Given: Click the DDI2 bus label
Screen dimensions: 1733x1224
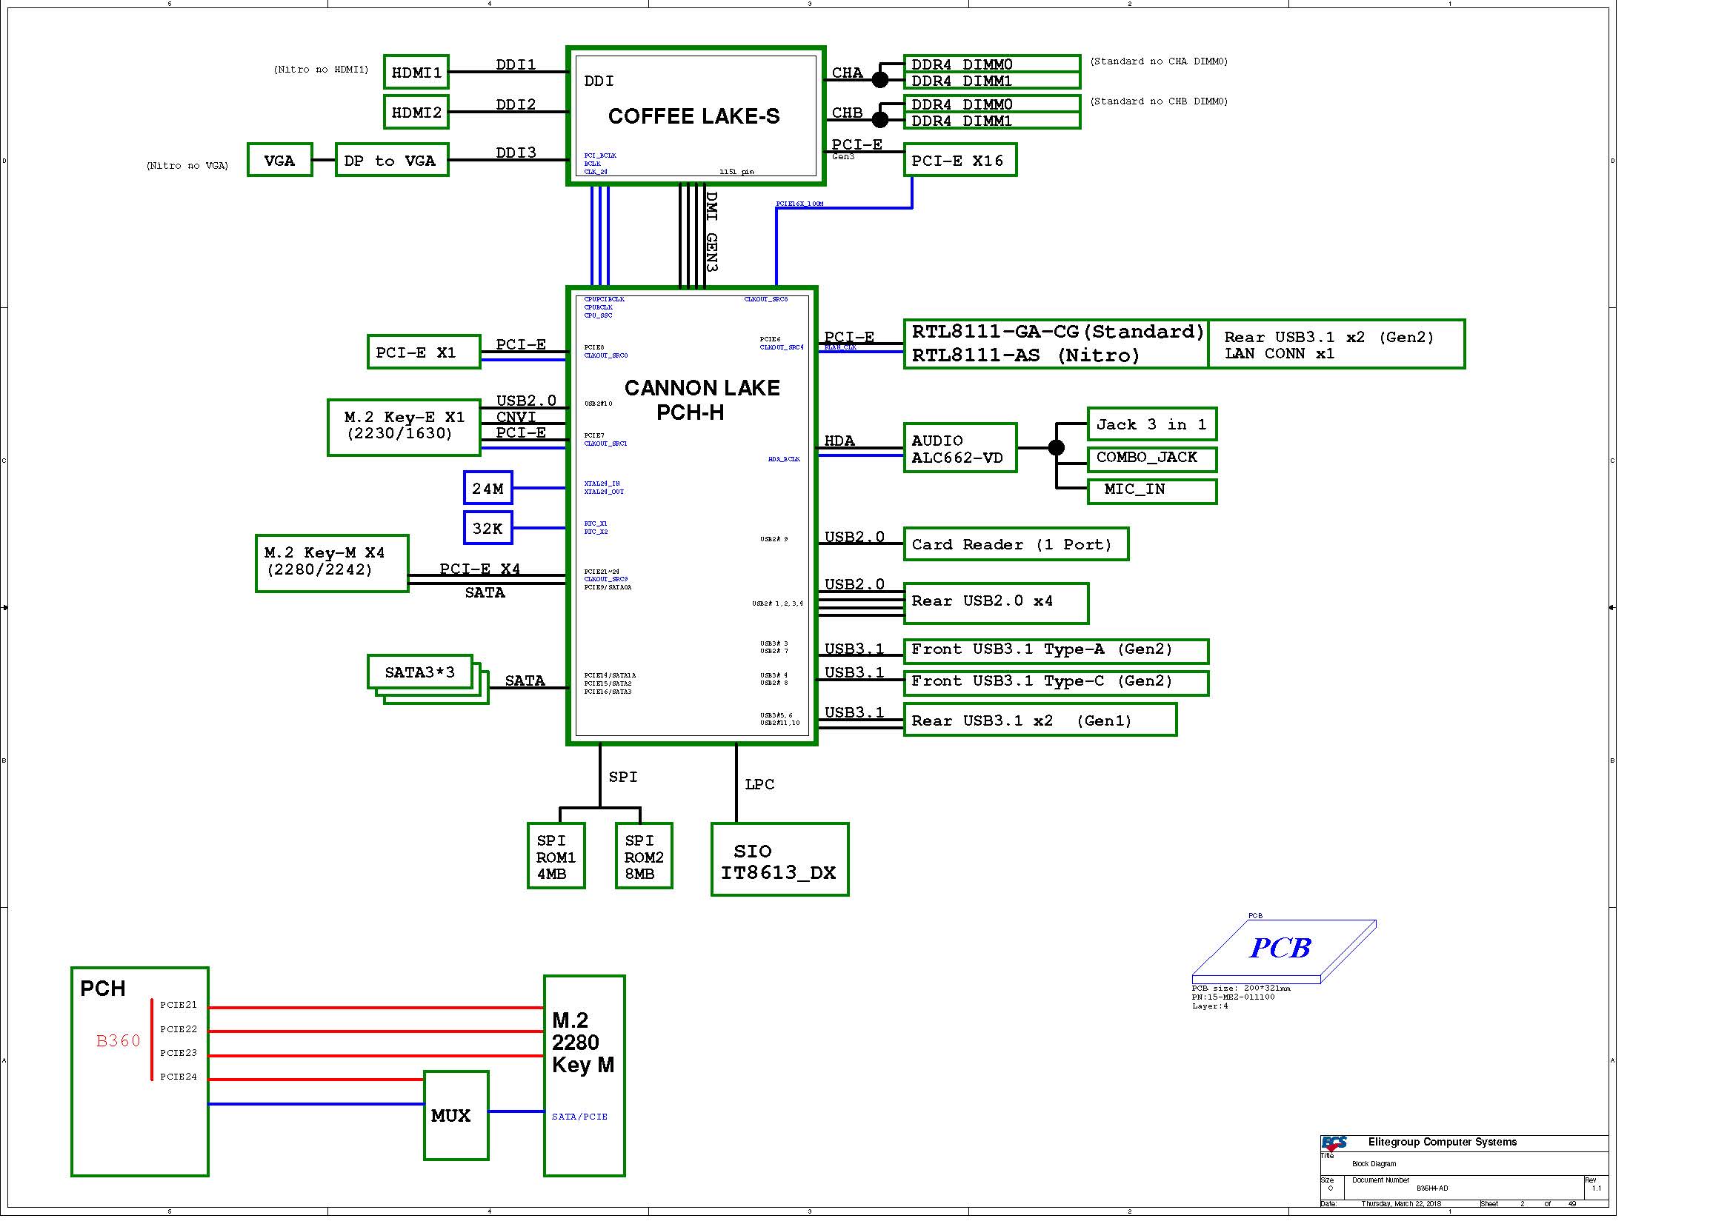Looking at the screenshot, I should (x=516, y=104).
